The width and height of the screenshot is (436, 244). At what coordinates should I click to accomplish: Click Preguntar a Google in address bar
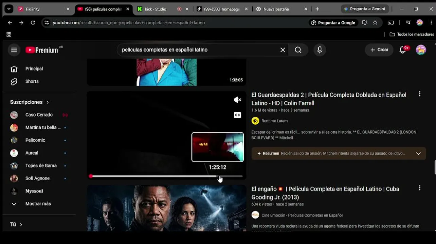pos(333,23)
